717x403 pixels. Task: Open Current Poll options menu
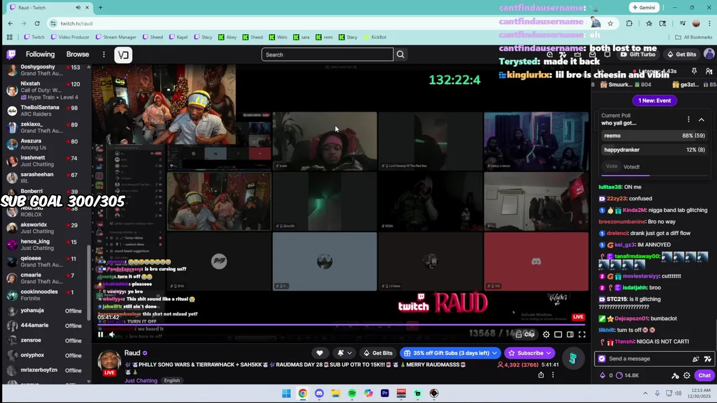[688, 119]
